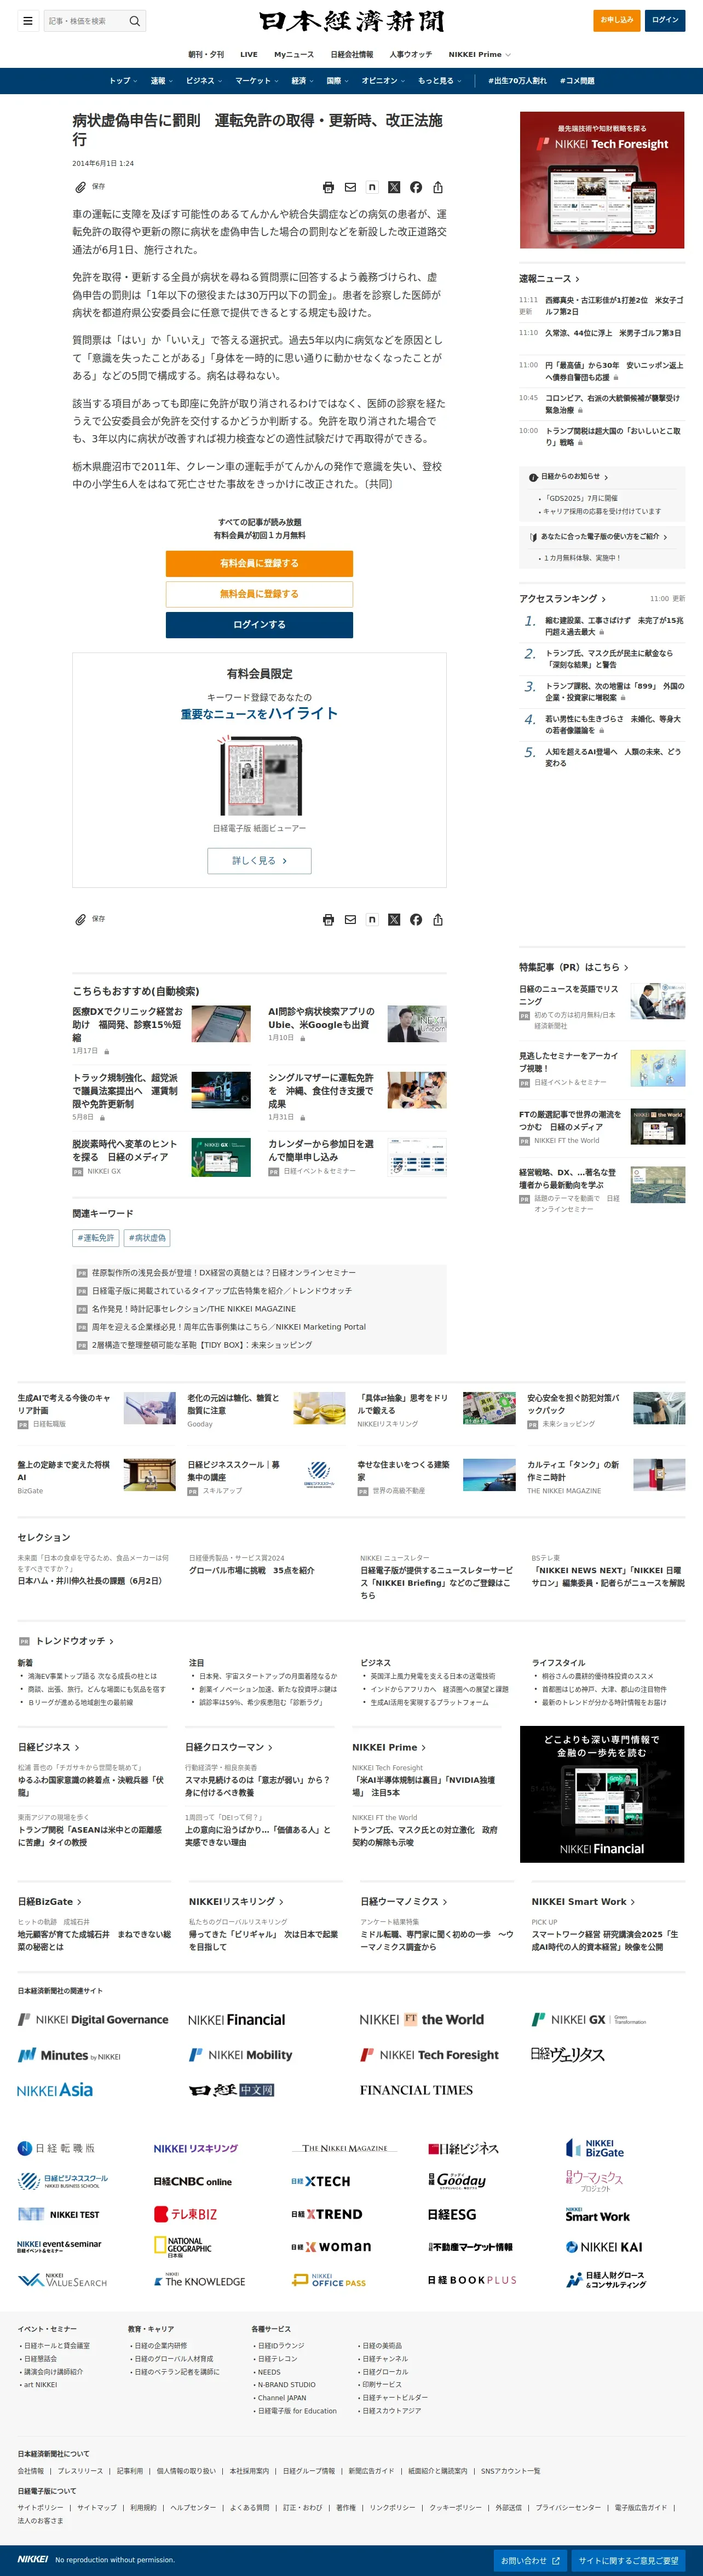Viewport: 703px width, 2576px height.
Task: Open the NIKKEI Mobility logo link
Action: (241, 2056)
